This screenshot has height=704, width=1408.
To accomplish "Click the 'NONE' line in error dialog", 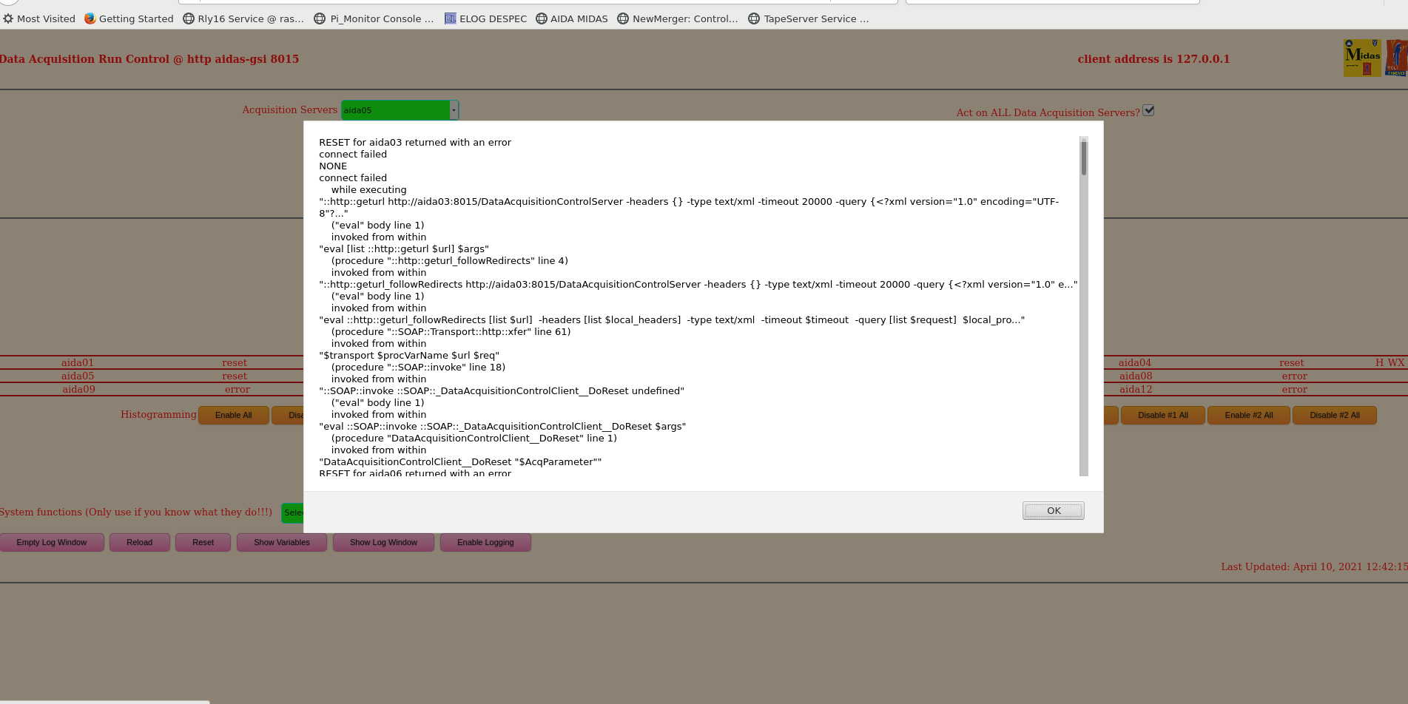I will click(333, 166).
